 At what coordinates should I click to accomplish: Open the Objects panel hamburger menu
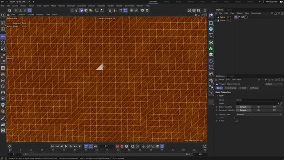[217, 13]
